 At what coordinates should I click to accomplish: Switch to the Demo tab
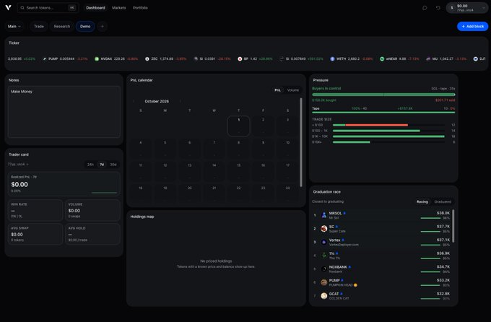tap(85, 26)
